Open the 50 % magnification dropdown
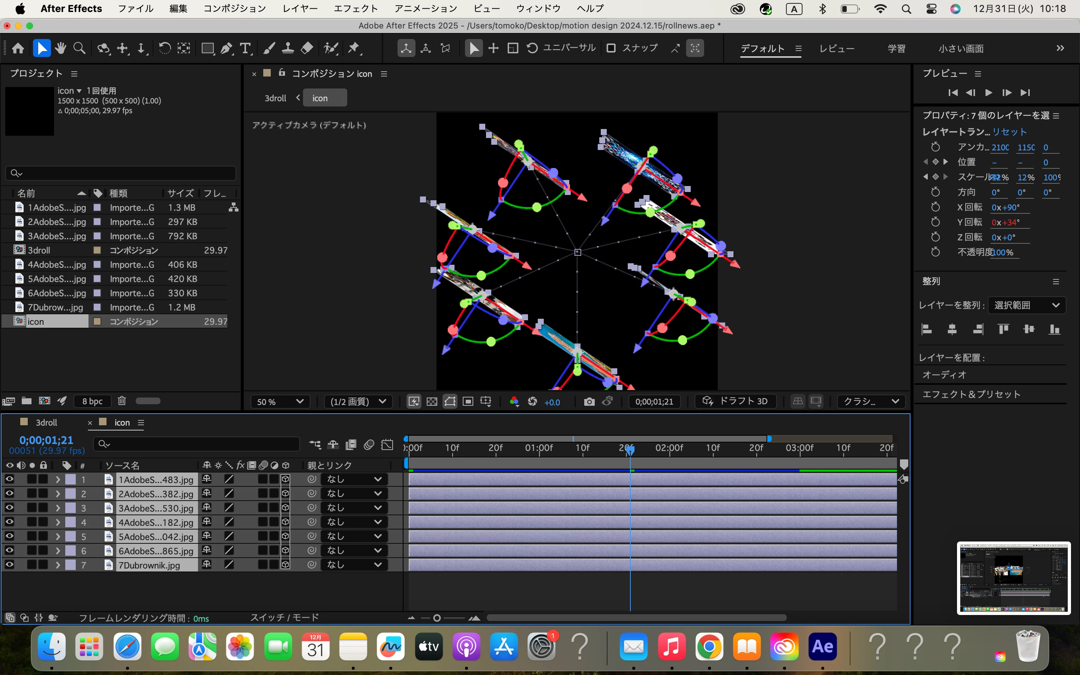The width and height of the screenshot is (1080, 675). pos(280,402)
